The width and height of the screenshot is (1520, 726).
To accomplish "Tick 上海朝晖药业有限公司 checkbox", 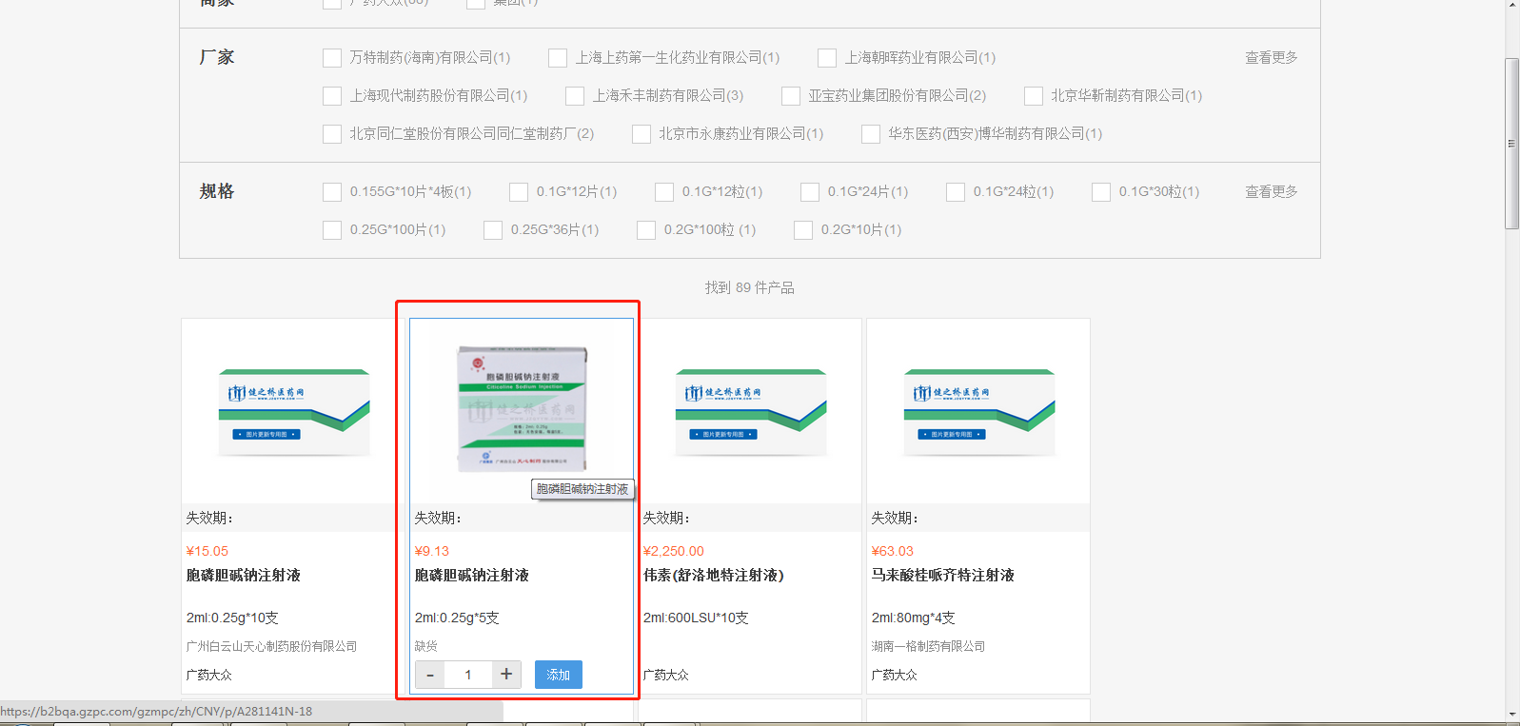I will coord(827,58).
